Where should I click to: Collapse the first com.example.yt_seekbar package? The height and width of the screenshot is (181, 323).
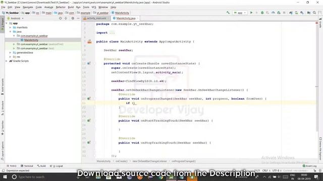[14, 36]
